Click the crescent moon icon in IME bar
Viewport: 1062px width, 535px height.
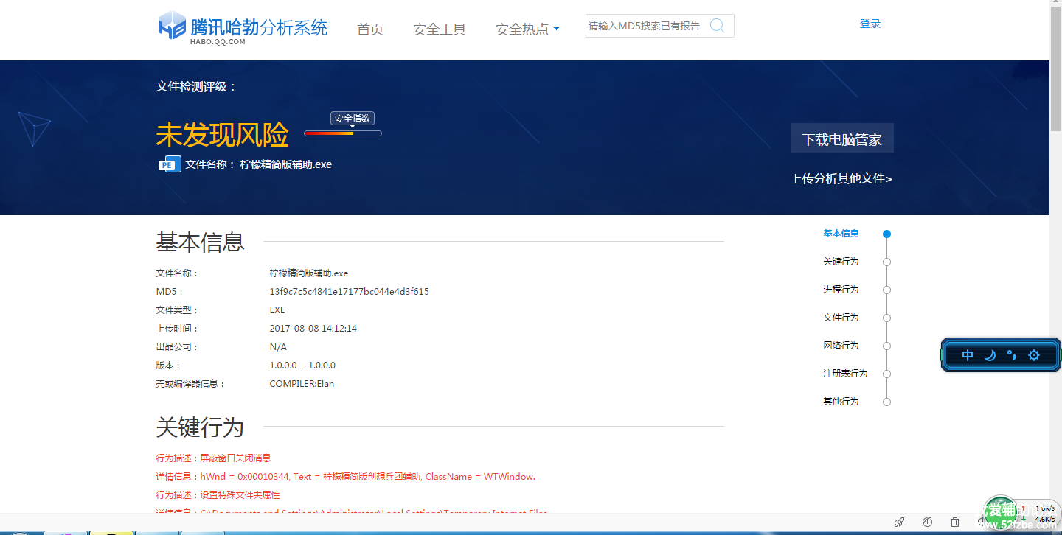990,355
